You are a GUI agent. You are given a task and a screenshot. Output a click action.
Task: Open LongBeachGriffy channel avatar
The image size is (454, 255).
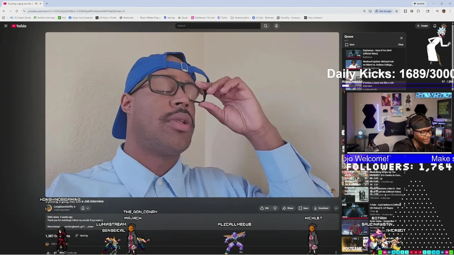coord(49,208)
